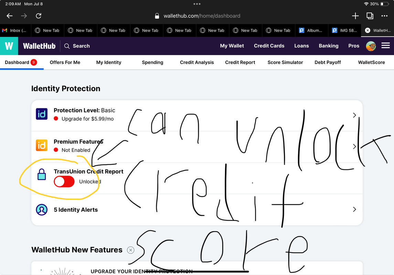The width and height of the screenshot is (394, 275).
Task: Open the Credit Report tab
Action: coord(240,62)
